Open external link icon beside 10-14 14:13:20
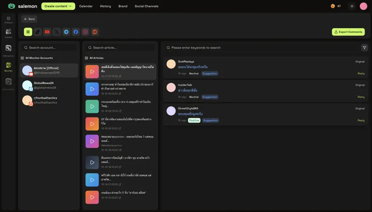Image resolution: width=372 pixels, height=212 pixels. pos(120,167)
